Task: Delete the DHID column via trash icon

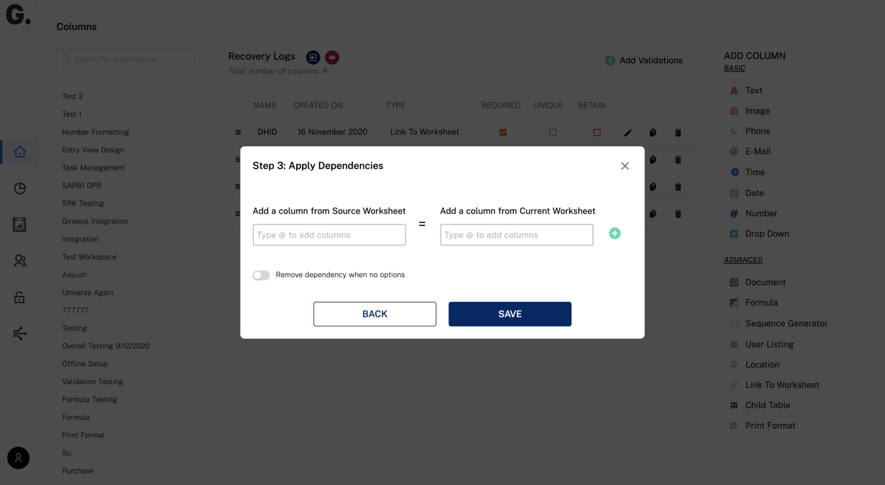Action: (678, 133)
